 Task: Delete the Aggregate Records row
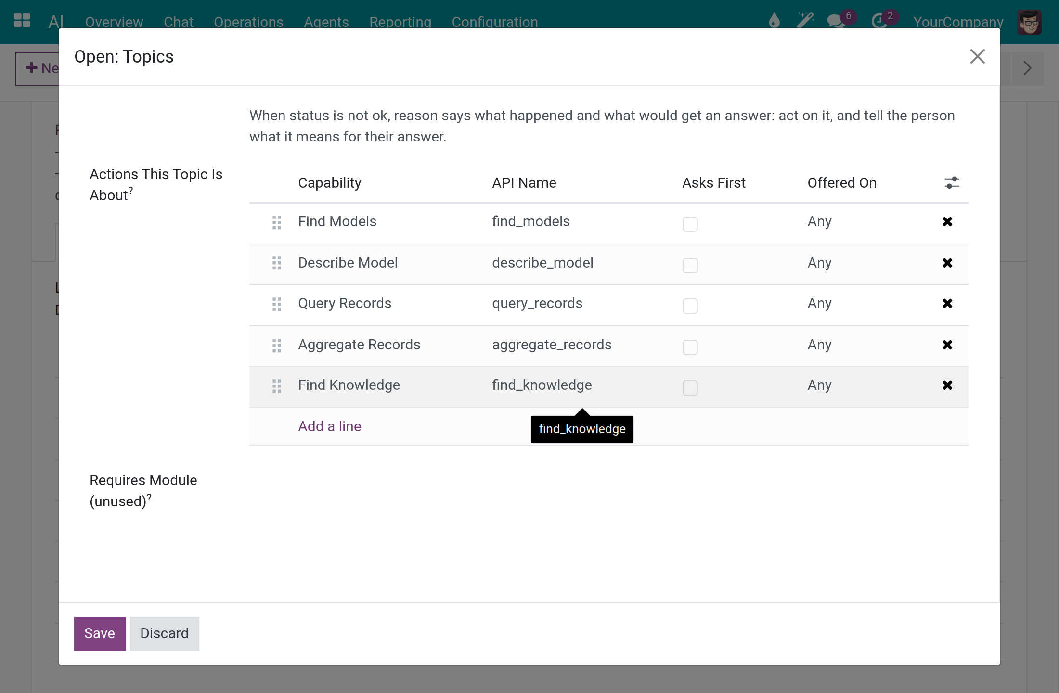click(x=947, y=345)
